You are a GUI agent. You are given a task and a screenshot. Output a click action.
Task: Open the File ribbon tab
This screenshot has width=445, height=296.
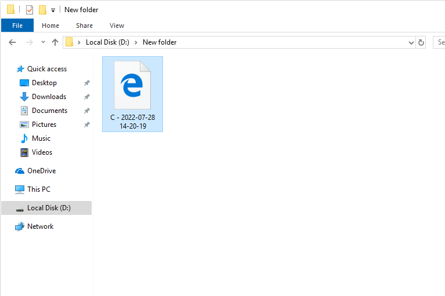coord(17,25)
